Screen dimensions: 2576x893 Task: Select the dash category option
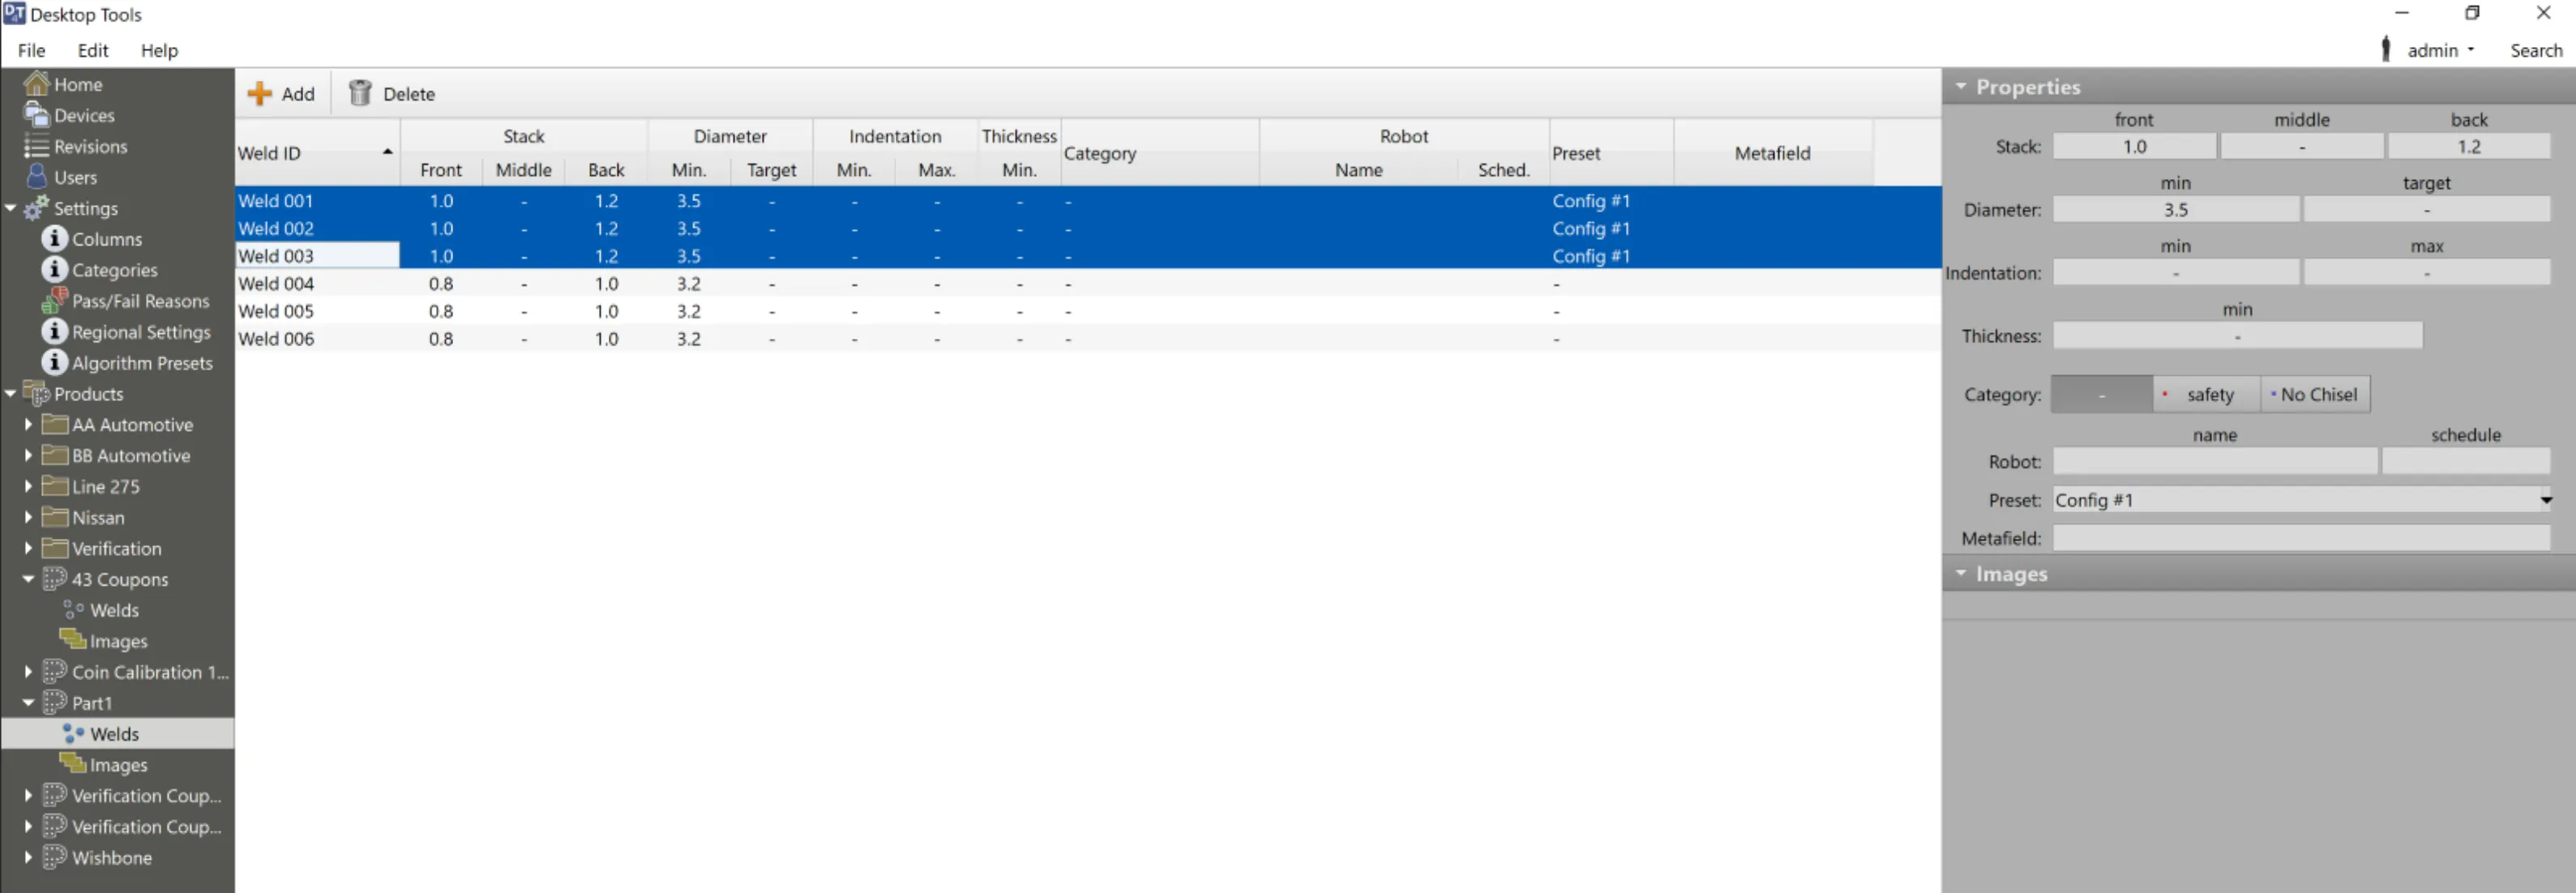(x=2101, y=395)
